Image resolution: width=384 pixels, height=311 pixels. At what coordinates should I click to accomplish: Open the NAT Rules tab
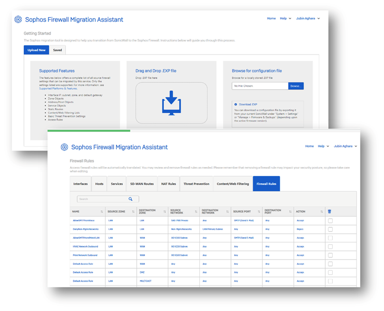pyautogui.click(x=169, y=183)
